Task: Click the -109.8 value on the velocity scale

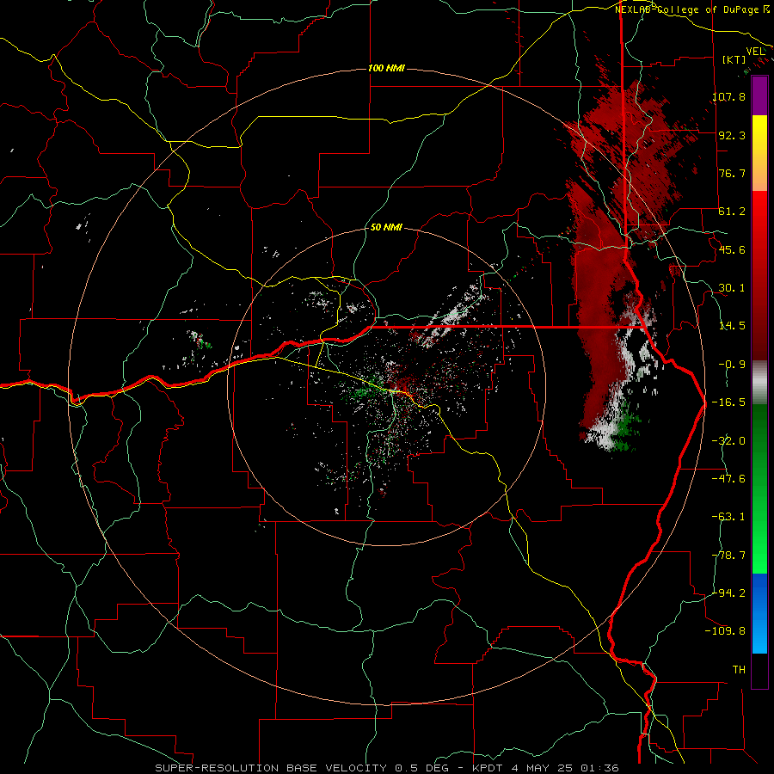Action: pyautogui.click(x=726, y=631)
